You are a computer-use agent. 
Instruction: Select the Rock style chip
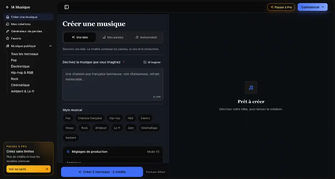[85, 128]
